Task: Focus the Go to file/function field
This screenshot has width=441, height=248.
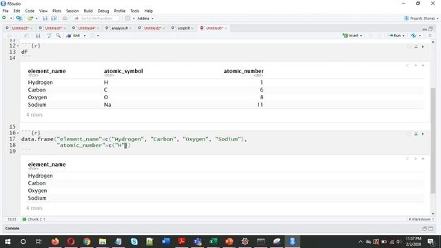Action: click(x=96, y=19)
